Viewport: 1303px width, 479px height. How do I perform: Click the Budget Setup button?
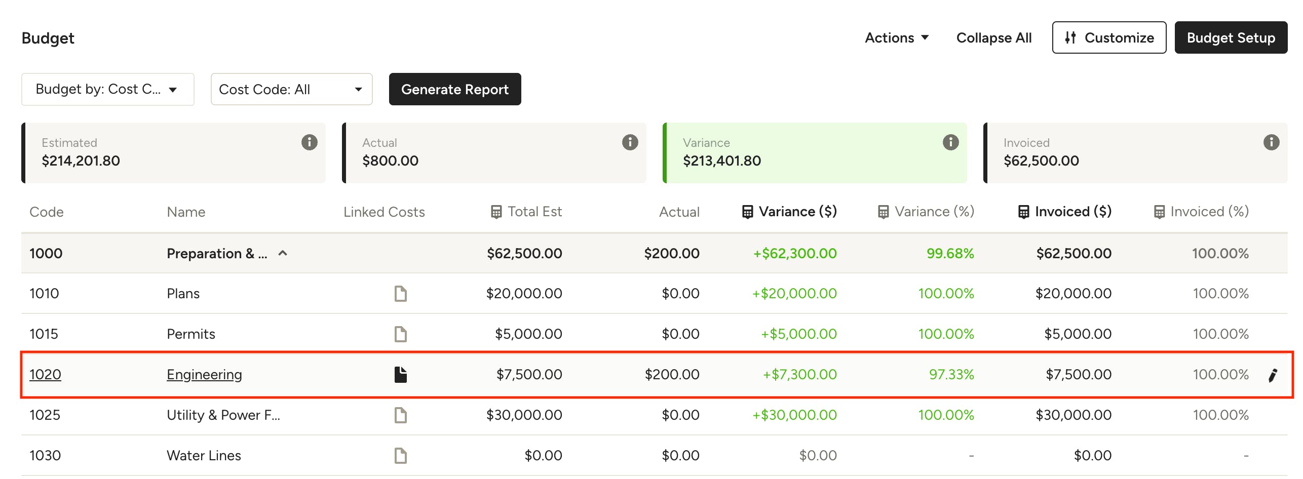click(x=1230, y=38)
